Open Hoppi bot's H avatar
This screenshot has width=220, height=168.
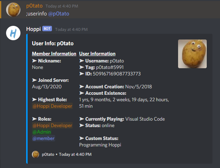[13, 33]
